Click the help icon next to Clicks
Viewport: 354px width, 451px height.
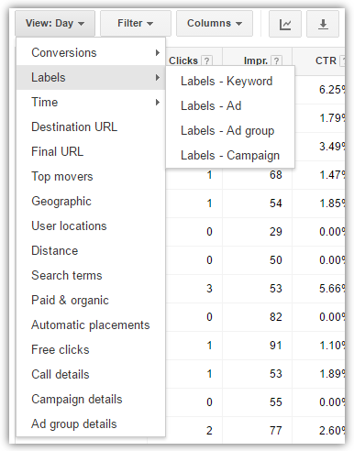pyautogui.click(x=207, y=60)
